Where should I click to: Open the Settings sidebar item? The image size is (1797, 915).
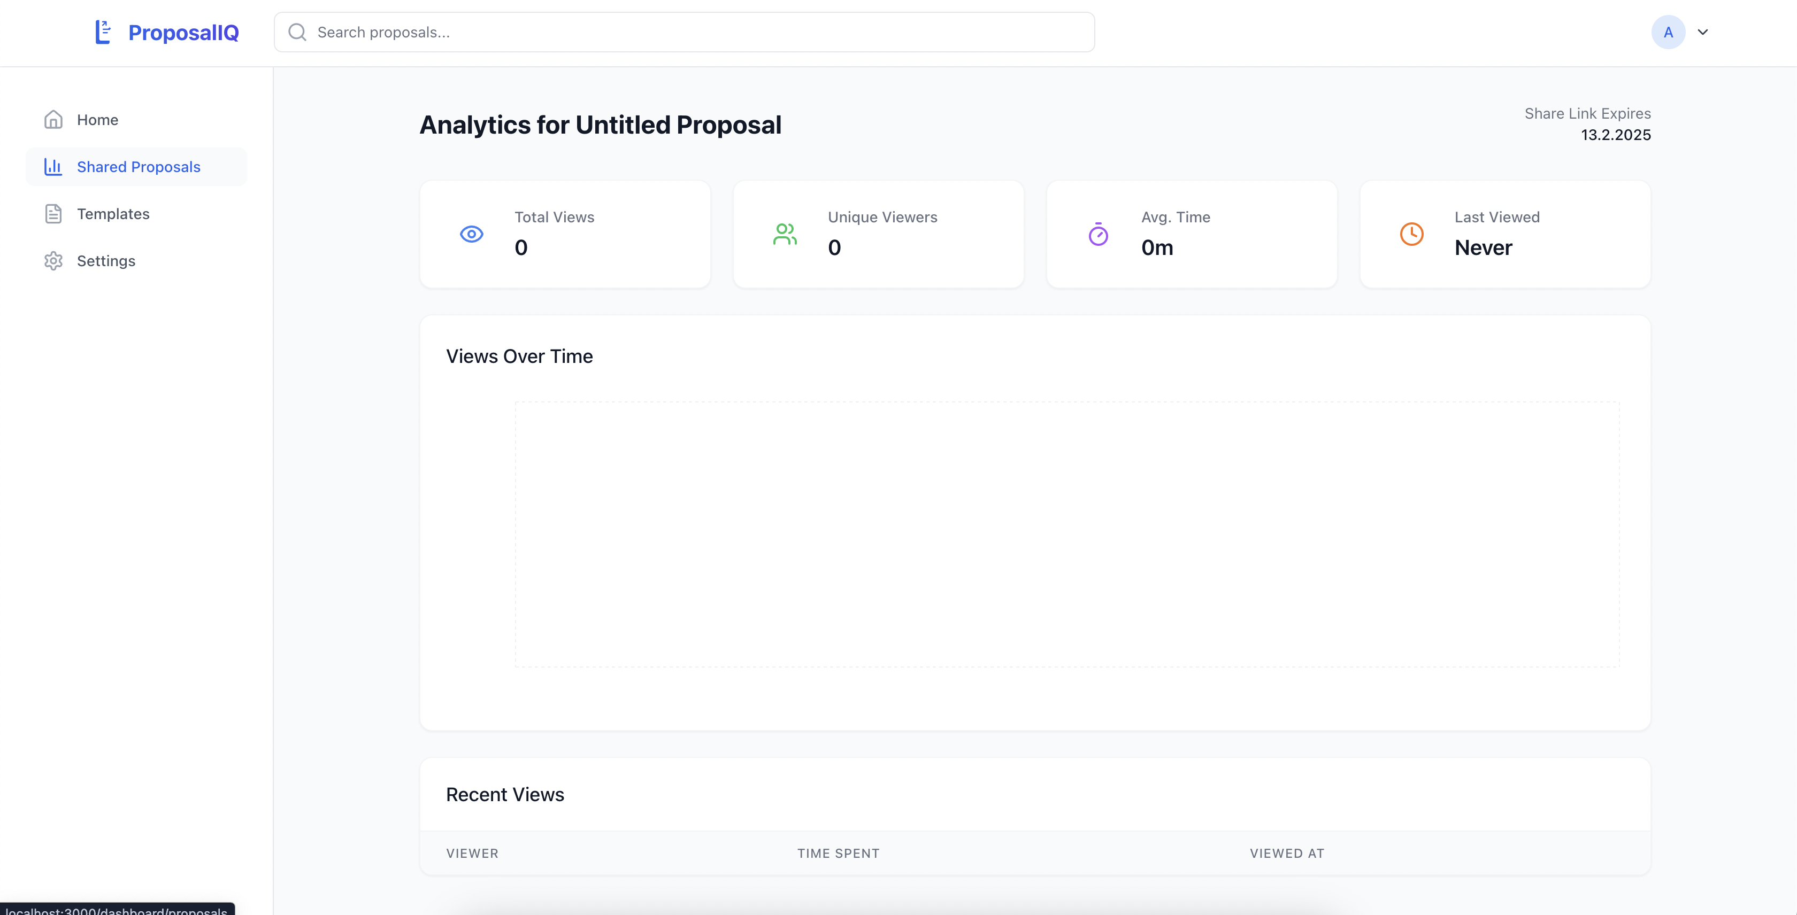106,261
